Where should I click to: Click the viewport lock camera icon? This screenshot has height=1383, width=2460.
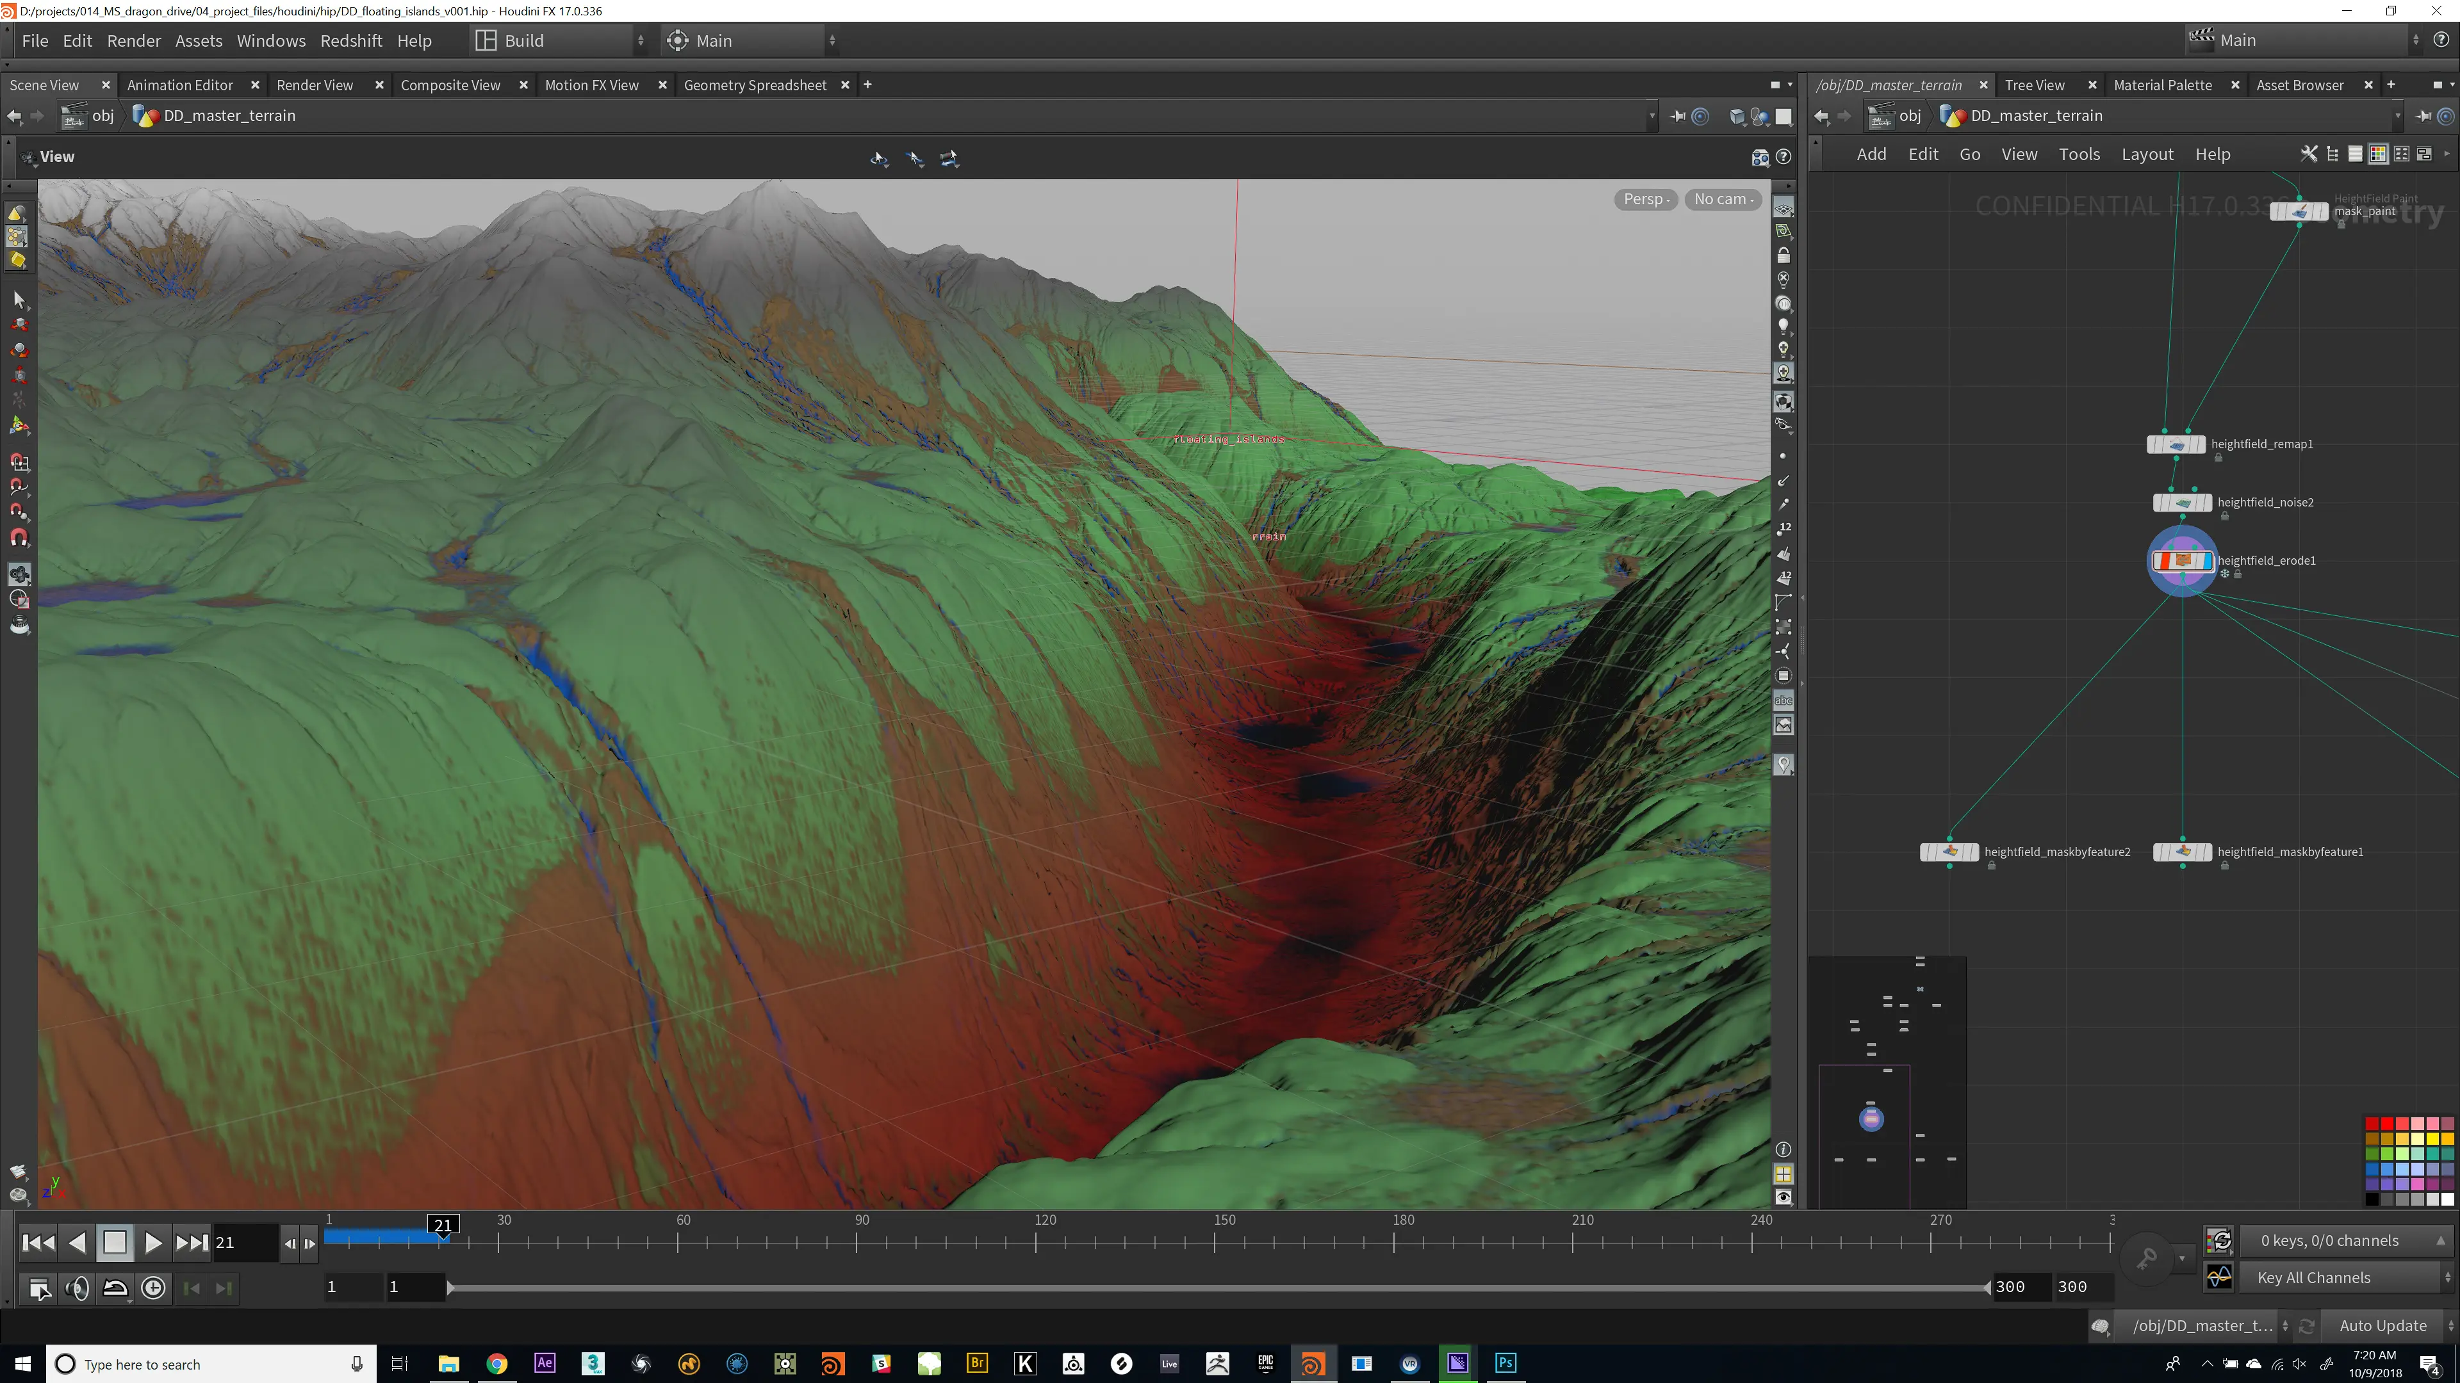pos(1783,256)
